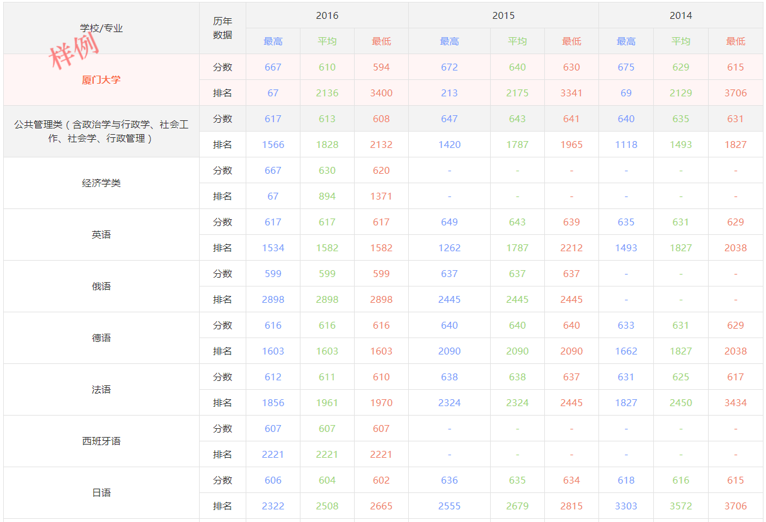Click 厦门大学 2016 lowest rank 3400

tap(381, 93)
